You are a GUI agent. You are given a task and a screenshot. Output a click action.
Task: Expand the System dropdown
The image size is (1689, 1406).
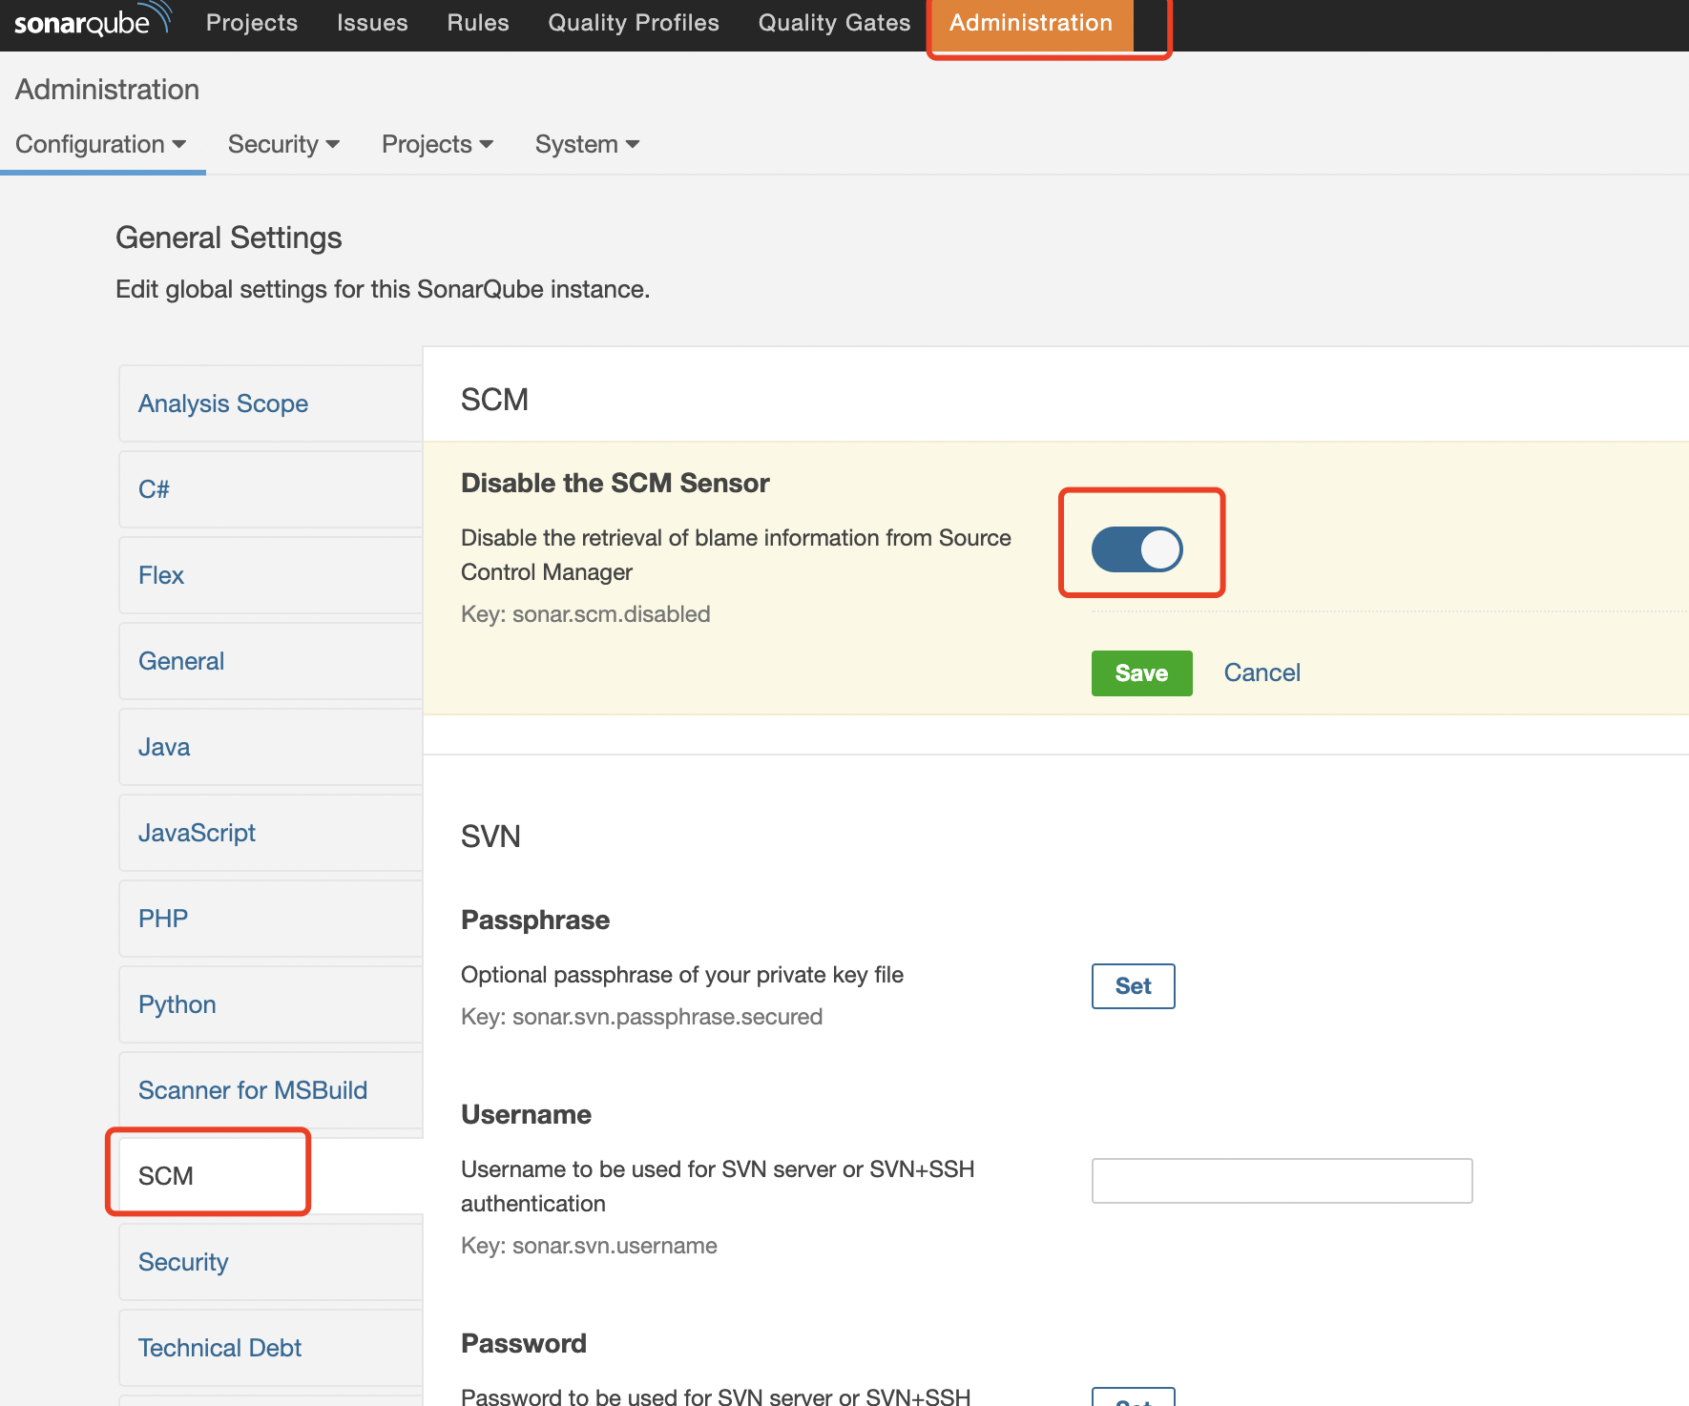(587, 144)
